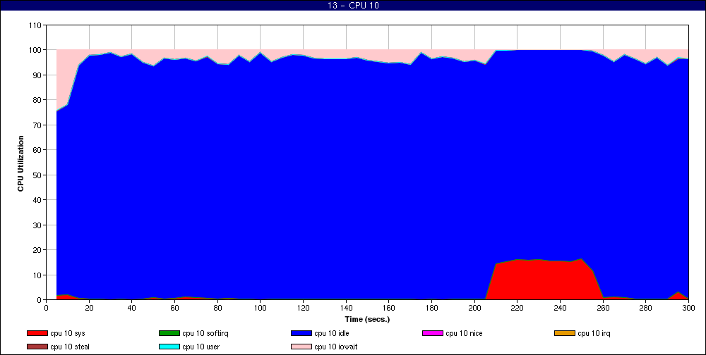The image size is (706, 355).
Task: Click the brown cpu 10 steal legend swatch
Action: [x=37, y=347]
